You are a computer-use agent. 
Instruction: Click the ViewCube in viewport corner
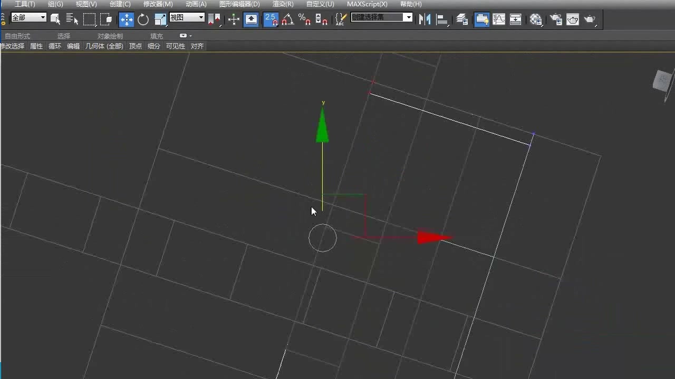(x=662, y=81)
